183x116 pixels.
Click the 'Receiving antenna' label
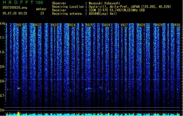[x=67, y=14]
